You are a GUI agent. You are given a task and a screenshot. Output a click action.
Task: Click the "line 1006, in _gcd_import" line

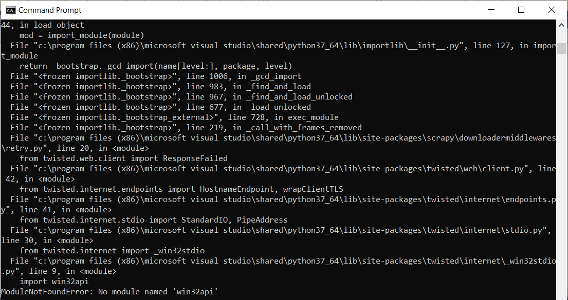156,76
